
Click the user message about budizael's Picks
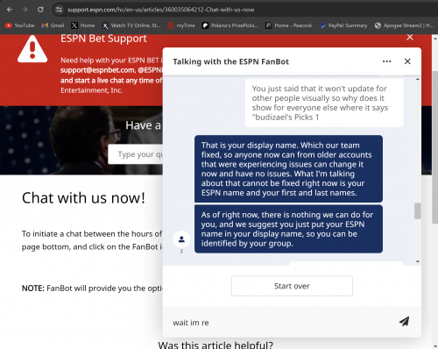pos(324,103)
